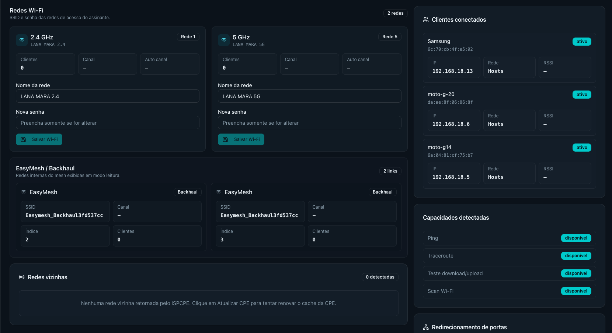Click the broadcast icon next to Redes vizinhas
Image resolution: width=612 pixels, height=333 pixels.
(x=22, y=277)
